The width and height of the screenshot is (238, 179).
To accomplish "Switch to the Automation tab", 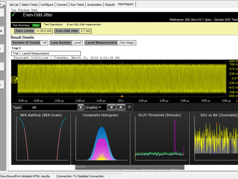I will (x=94, y=4).
